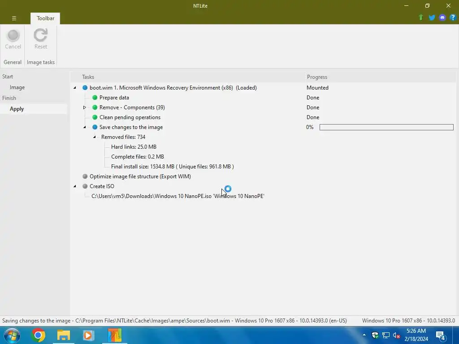Collapse the Save changes to the image node

coord(85,127)
